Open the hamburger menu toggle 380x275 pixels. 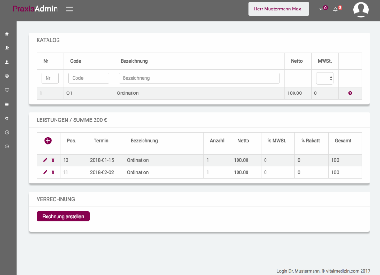(x=69, y=9)
